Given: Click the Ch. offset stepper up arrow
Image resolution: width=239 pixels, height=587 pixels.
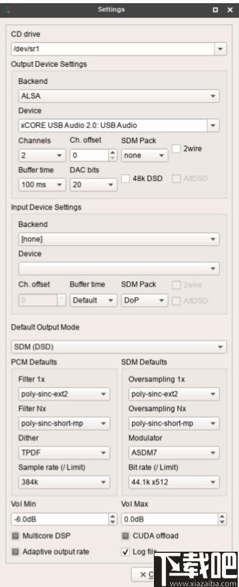Looking at the screenshot, I should coord(112,153).
